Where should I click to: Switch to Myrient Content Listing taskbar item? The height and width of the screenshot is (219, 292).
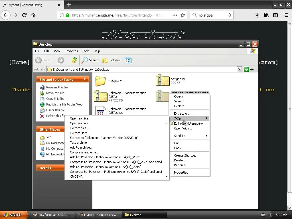(99, 215)
